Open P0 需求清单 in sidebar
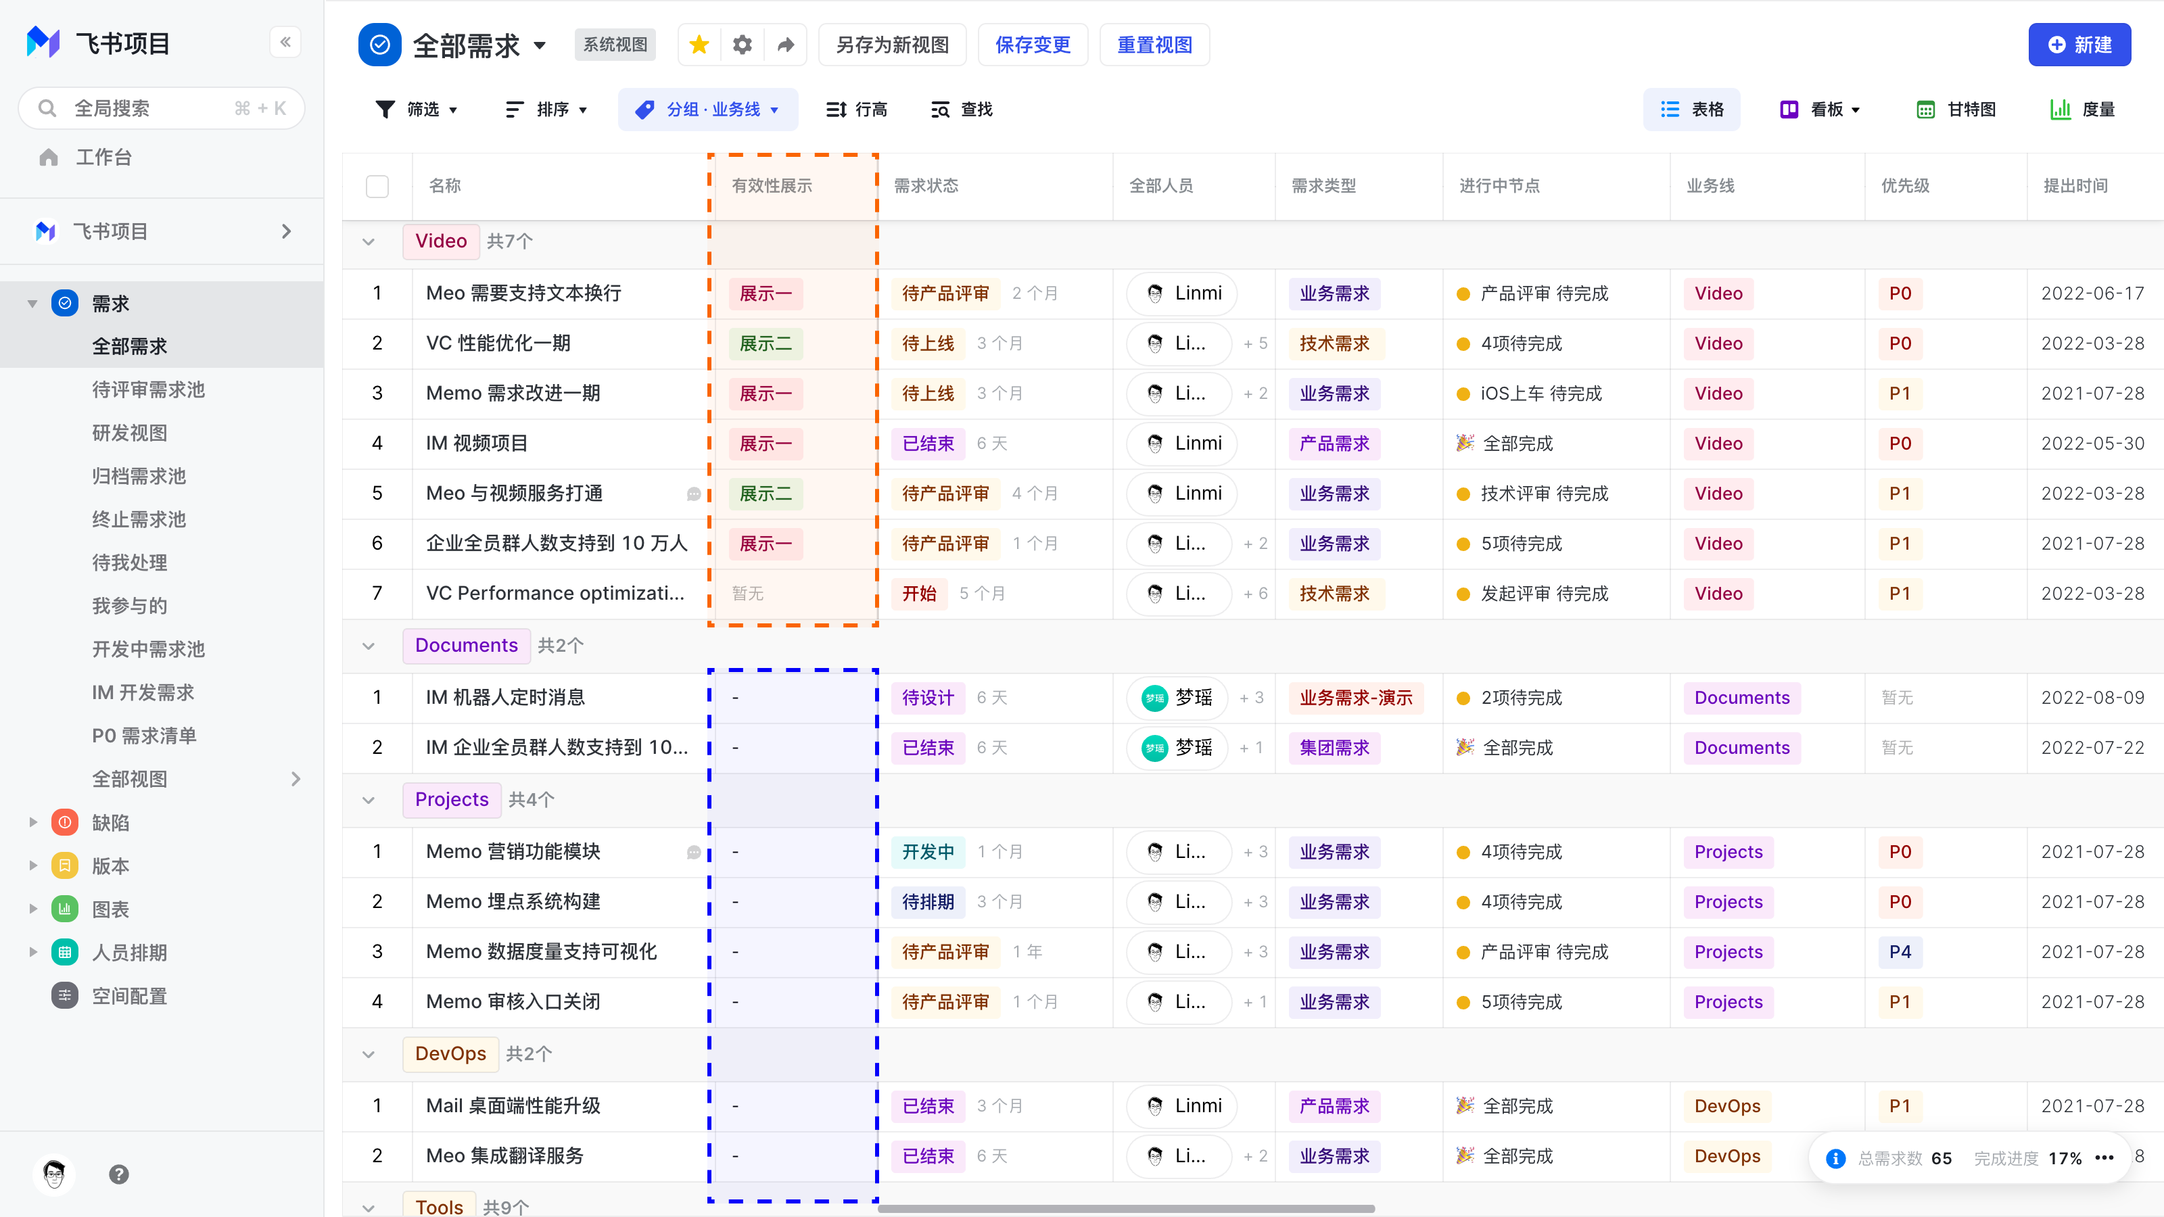This screenshot has height=1217, width=2164. (145, 736)
